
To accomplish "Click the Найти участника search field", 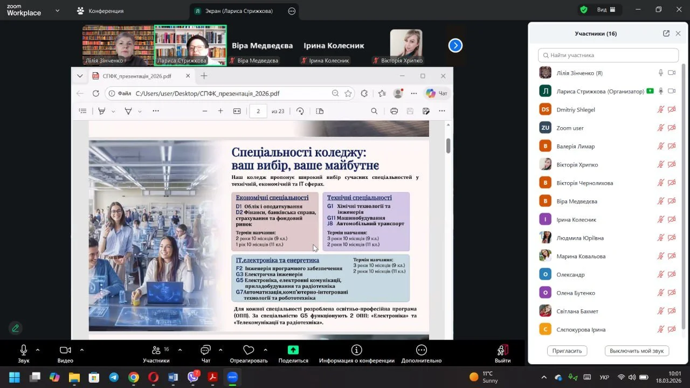I will click(x=608, y=55).
